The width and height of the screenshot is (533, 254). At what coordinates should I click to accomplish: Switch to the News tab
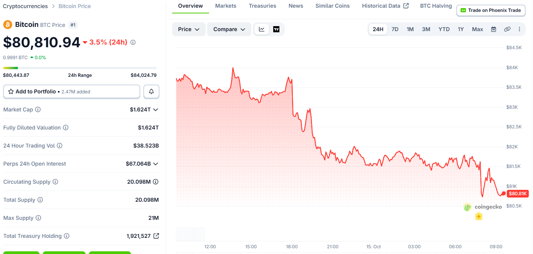click(x=296, y=6)
